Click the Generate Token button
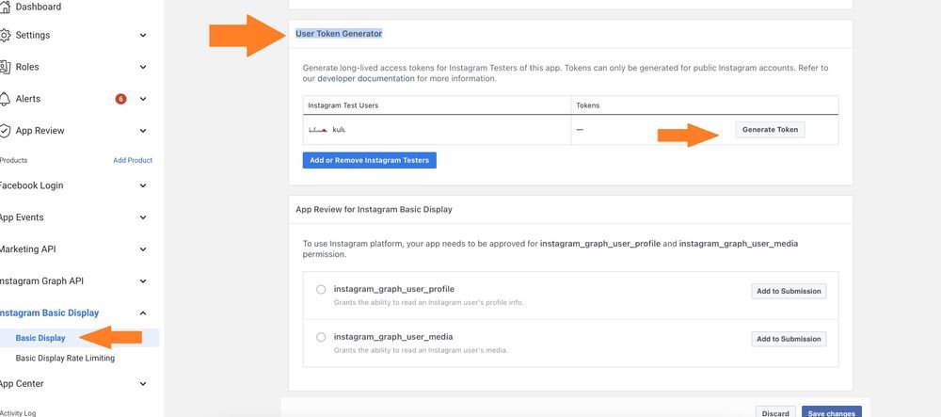Screen dimensions: 941x417 pos(770,130)
